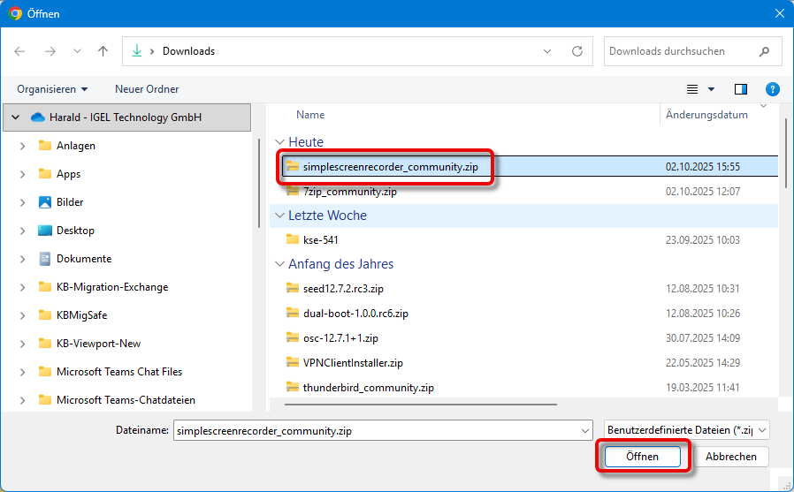Open the Organisieren menu
The width and height of the screenshot is (794, 492).
click(x=52, y=89)
